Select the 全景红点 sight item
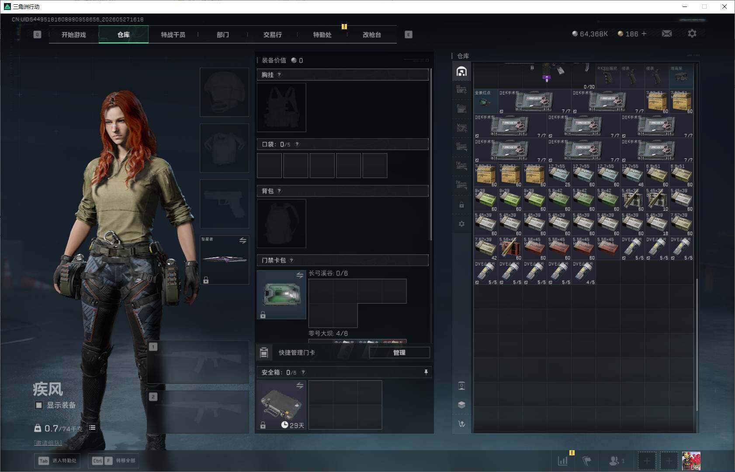 pyautogui.click(x=485, y=101)
